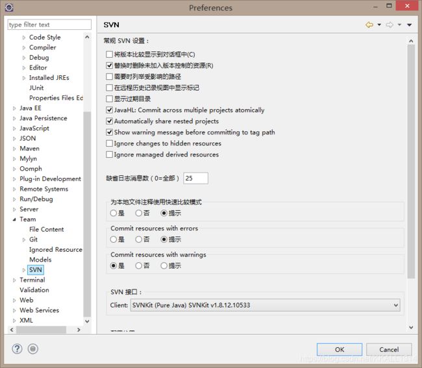
Task: Click the SVN page scrollbar down arrow
Action: click(x=411, y=327)
